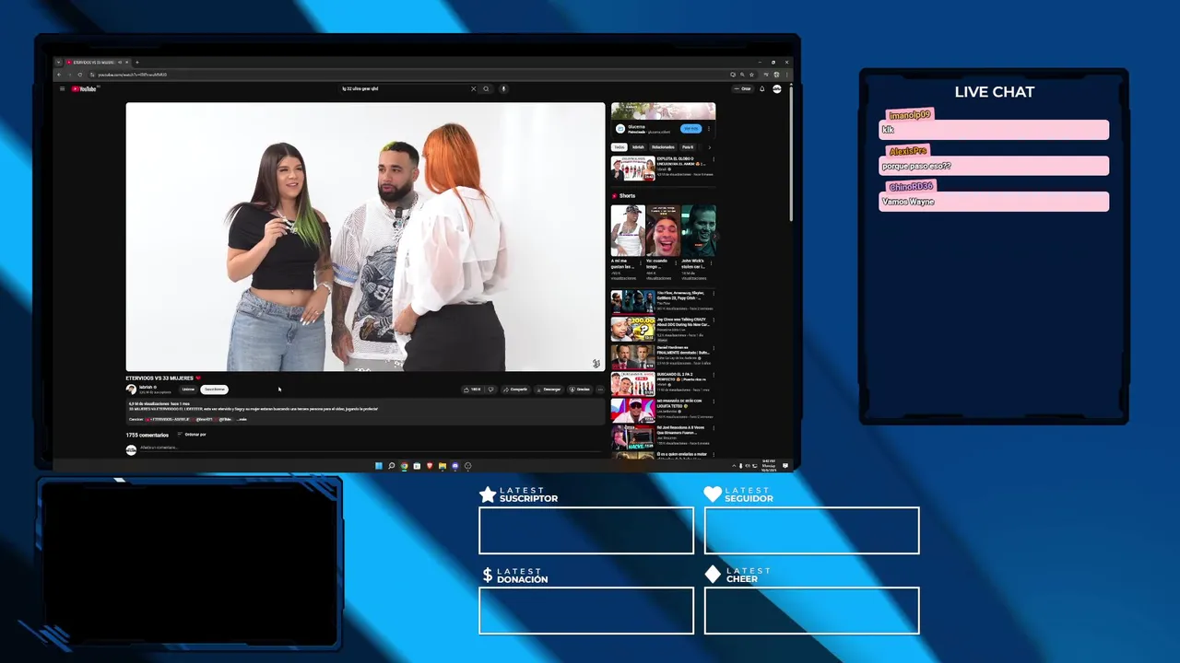Screen dimensions: 1180x663
Task: Expand description with ...más
Action: (x=242, y=419)
